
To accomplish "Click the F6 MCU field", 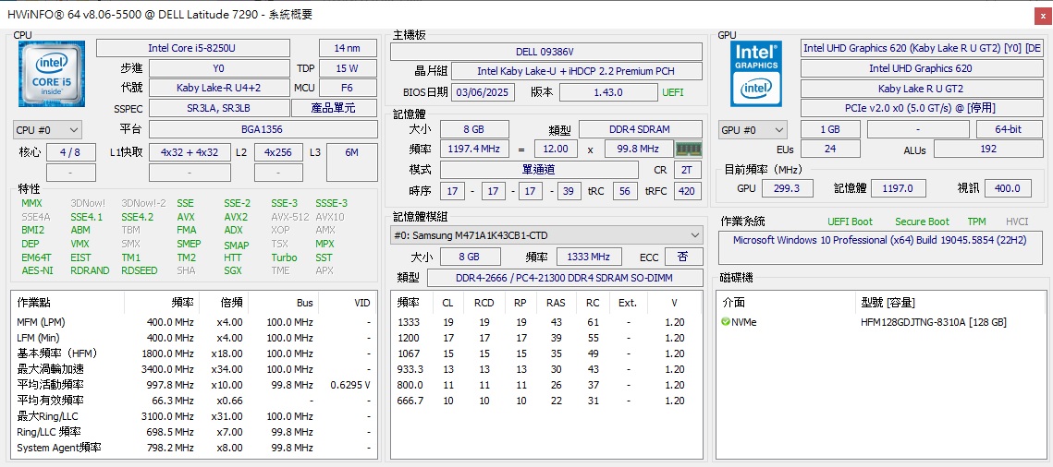I will pos(348,88).
